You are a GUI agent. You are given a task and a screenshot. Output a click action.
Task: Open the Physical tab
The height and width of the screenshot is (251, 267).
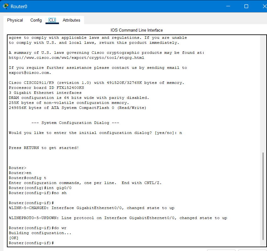pos(15,20)
